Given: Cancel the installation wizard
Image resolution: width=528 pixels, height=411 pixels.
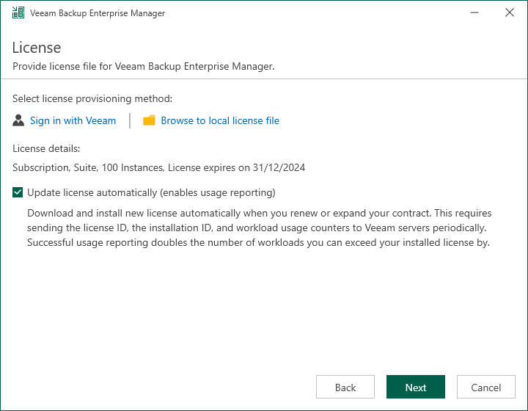Looking at the screenshot, I should pos(486,388).
